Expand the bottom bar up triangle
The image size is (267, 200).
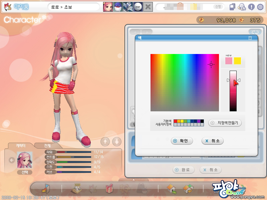click(134, 180)
